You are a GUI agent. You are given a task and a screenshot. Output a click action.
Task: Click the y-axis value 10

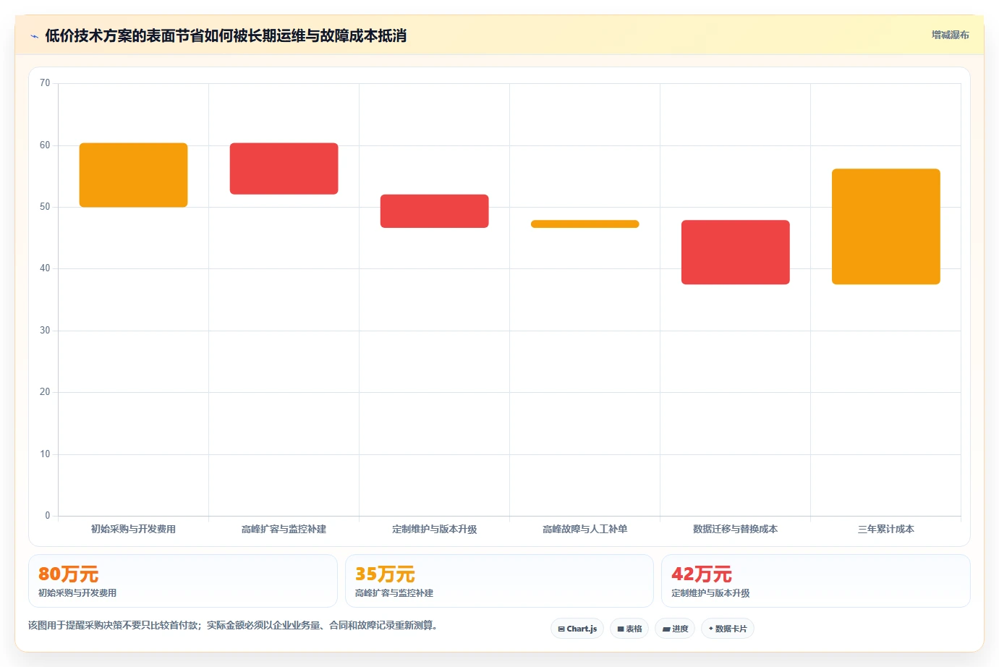(x=45, y=454)
